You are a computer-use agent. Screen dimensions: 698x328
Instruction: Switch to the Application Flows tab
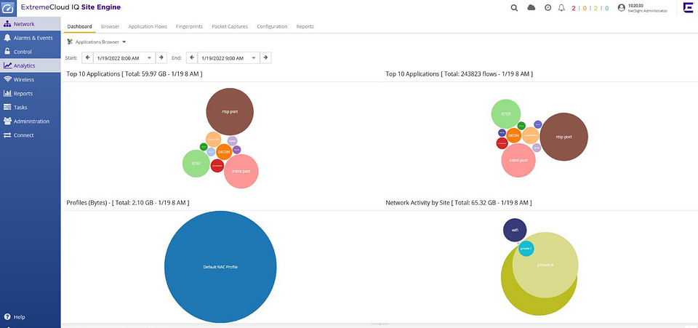pos(148,26)
